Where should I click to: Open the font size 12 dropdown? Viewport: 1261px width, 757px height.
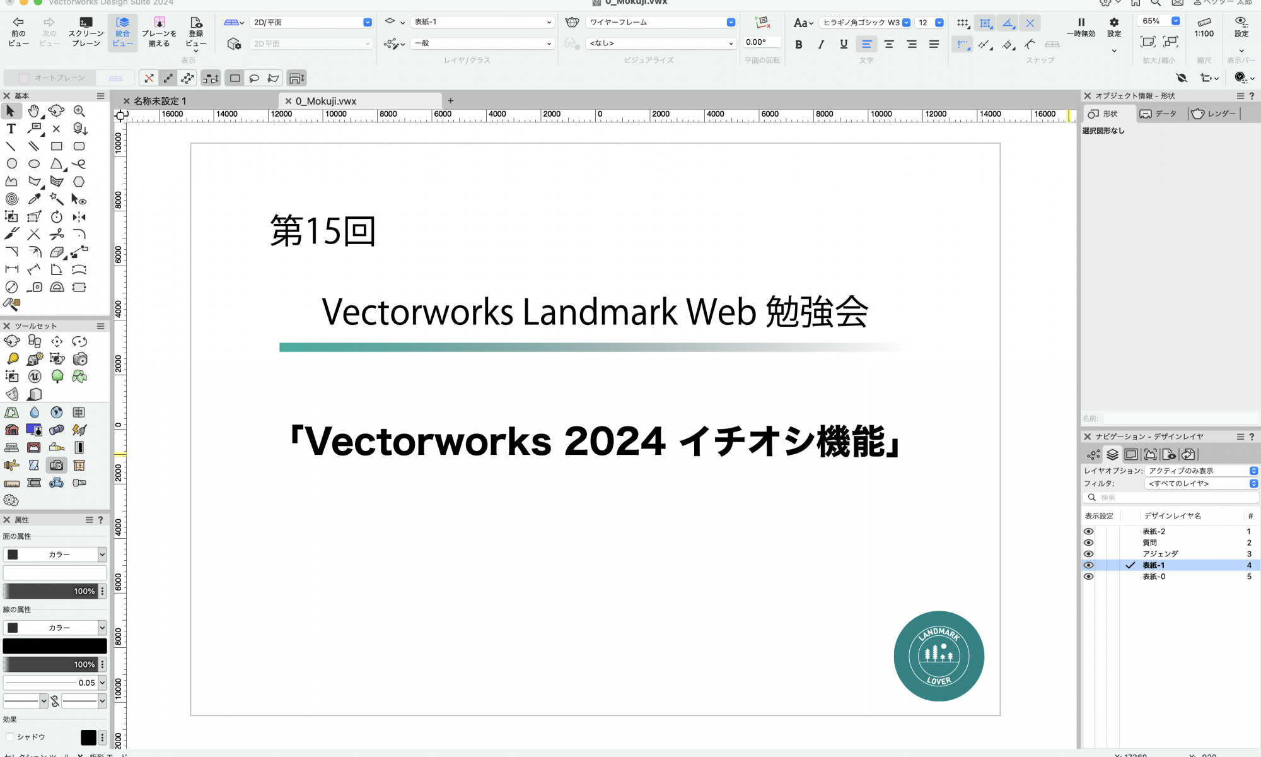[x=930, y=23]
